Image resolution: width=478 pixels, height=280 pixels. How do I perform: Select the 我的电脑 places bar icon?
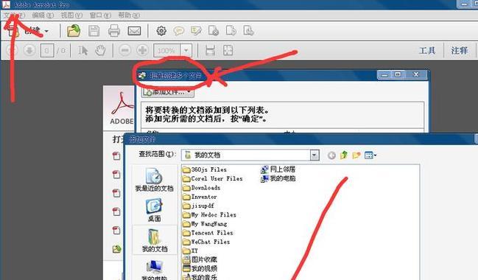154,270
